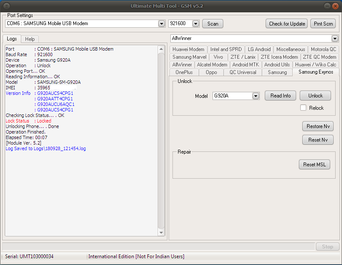Click the Unlock button

point(315,96)
